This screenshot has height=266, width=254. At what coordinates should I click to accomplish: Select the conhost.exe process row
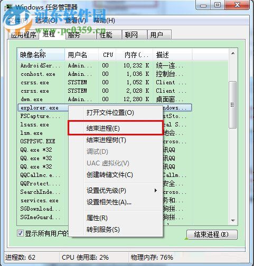pos(105,74)
